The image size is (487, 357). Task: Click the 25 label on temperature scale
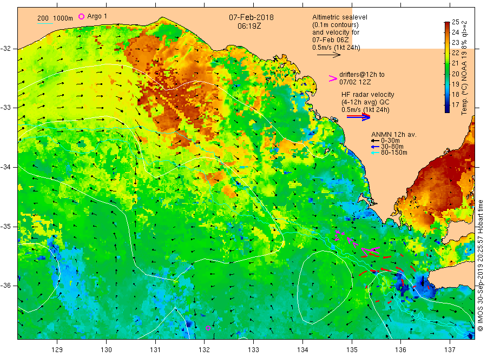click(455, 22)
